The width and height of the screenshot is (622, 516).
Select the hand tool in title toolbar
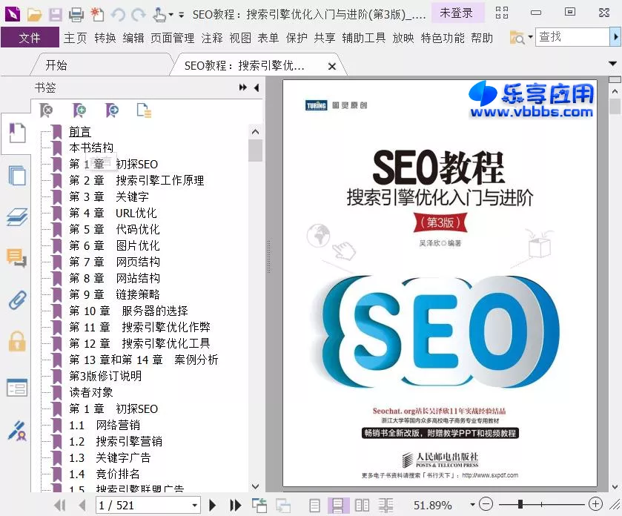coord(159,15)
